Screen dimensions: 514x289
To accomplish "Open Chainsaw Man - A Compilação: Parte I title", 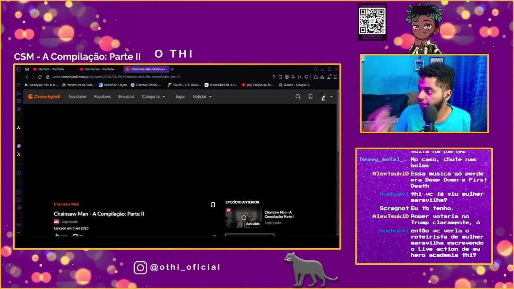I will [279, 214].
